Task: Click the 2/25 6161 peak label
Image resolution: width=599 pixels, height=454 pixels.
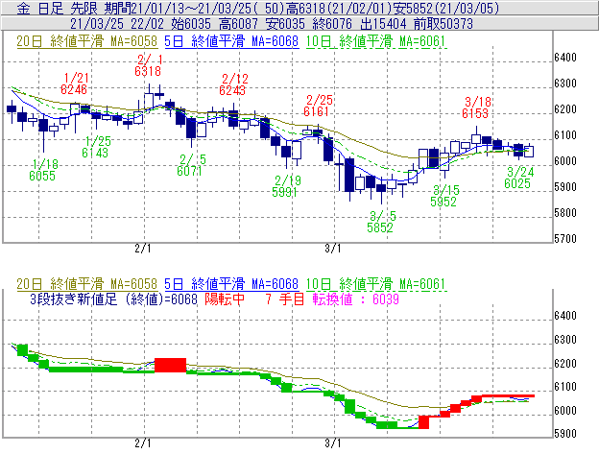Action: pyautogui.click(x=319, y=106)
